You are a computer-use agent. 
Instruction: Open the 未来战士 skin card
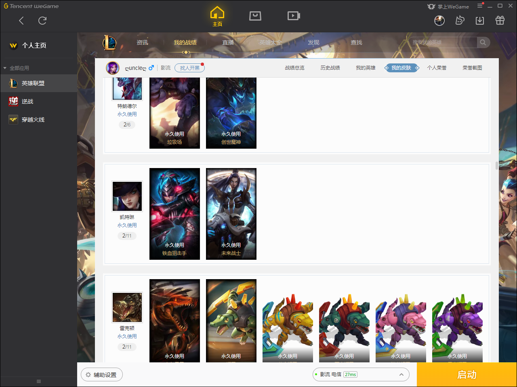tap(231, 214)
